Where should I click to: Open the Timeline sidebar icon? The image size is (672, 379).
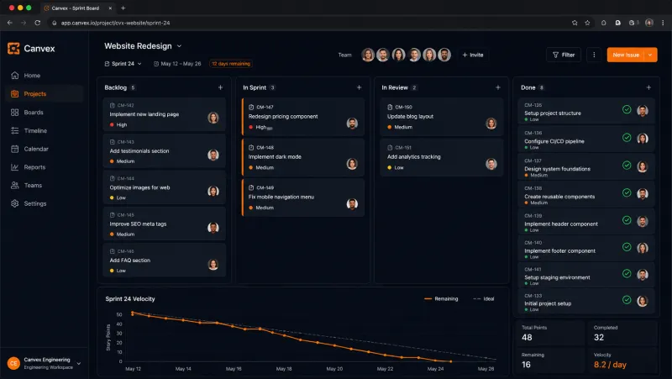pos(14,130)
